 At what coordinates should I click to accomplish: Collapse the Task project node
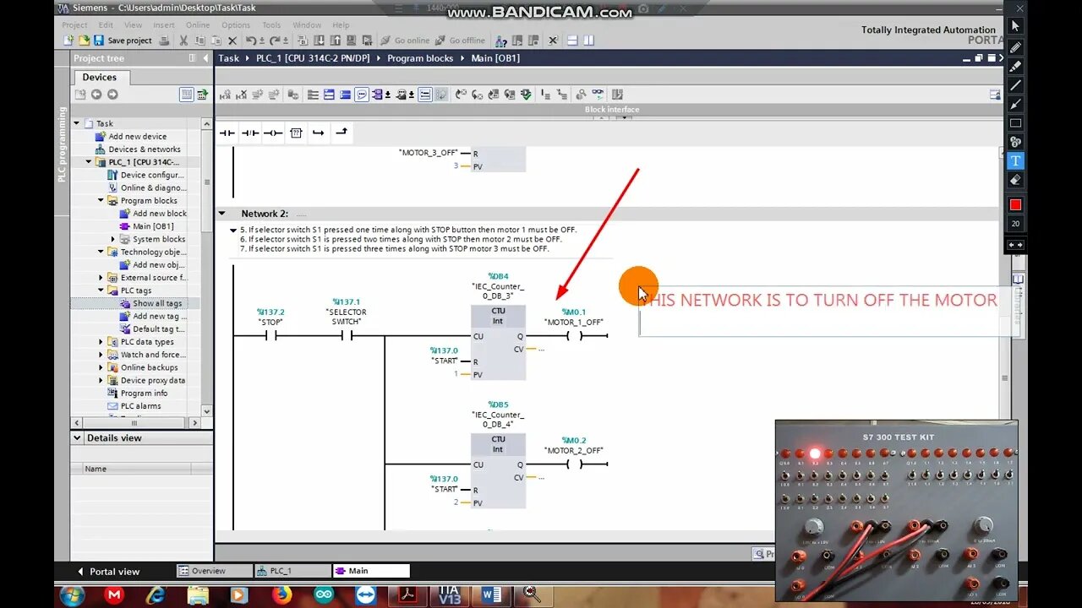(77, 123)
